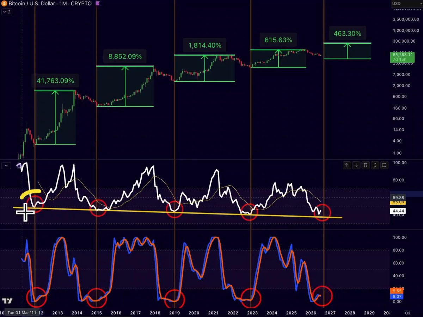The height and width of the screenshot is (317, 423).
Task: Click the 59.88 value label on RSI axis
Action: (399, 197)
